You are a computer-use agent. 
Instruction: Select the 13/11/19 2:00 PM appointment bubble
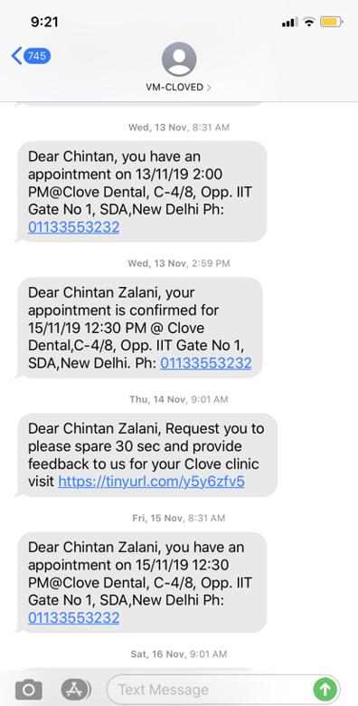pyautogui.click(x=141, y=192)
